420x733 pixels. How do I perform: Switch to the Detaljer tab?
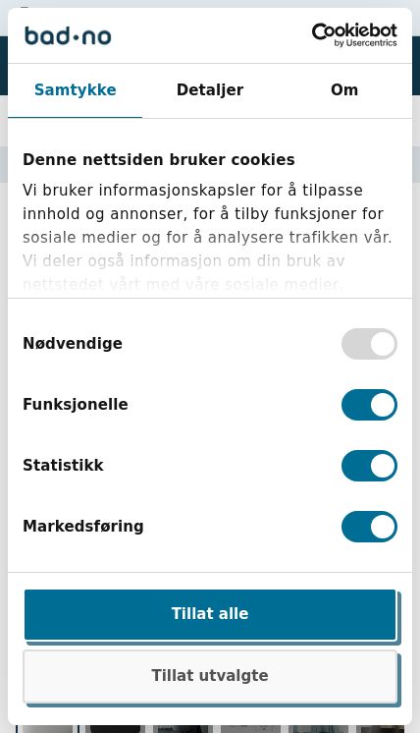pos(210,89)
